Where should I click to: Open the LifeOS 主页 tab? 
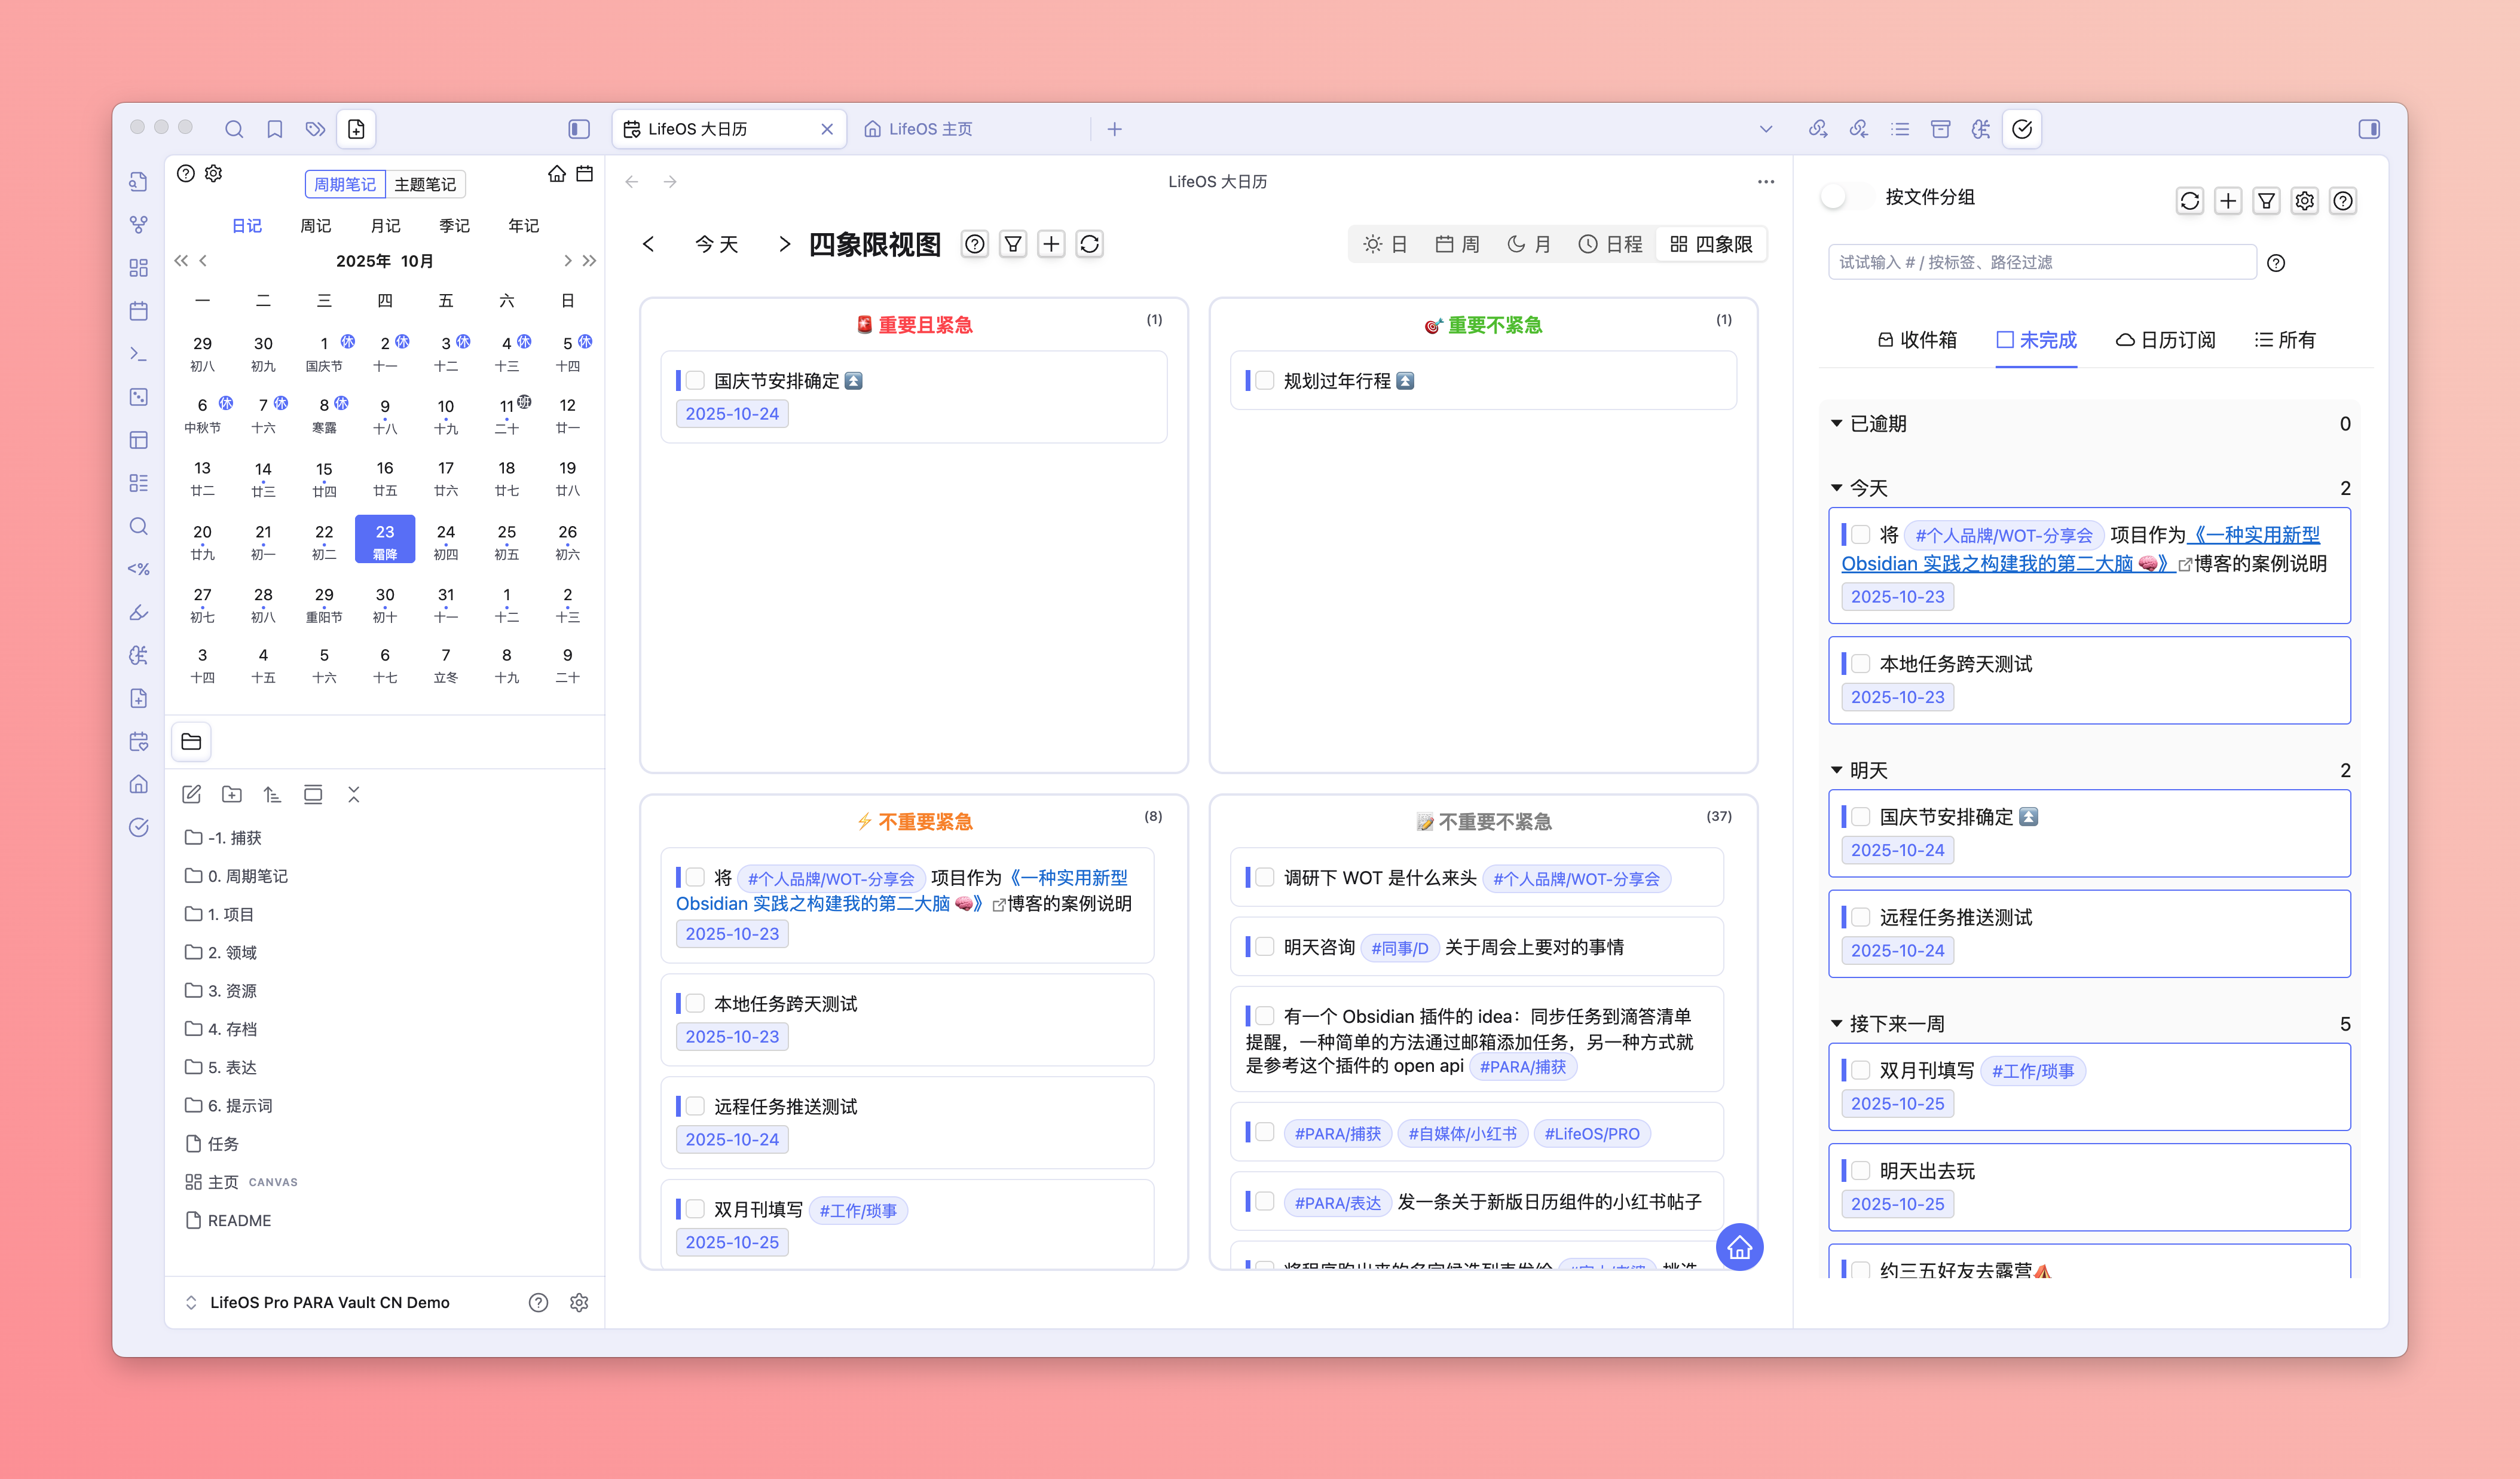[930, 129]
